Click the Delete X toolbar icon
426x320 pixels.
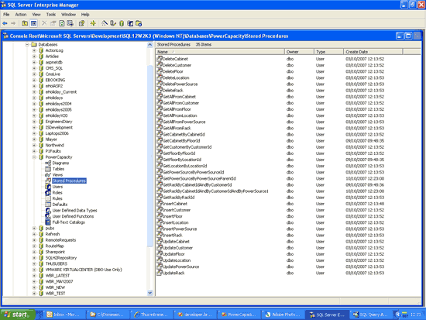(44, 23)
